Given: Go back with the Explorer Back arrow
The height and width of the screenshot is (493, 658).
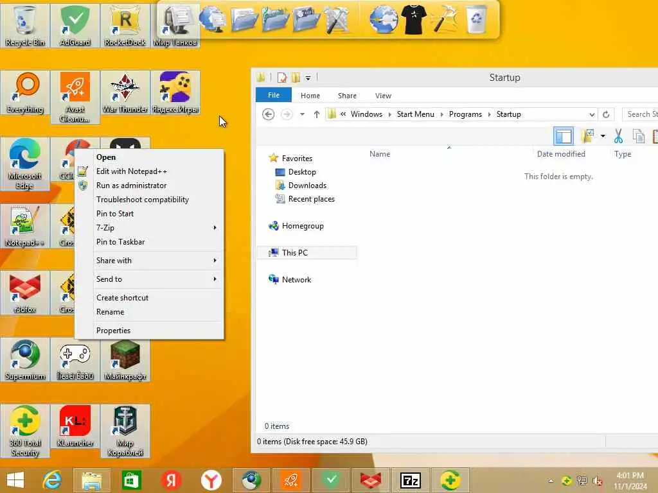Looking at the screenshot, I should pos(268,114).
